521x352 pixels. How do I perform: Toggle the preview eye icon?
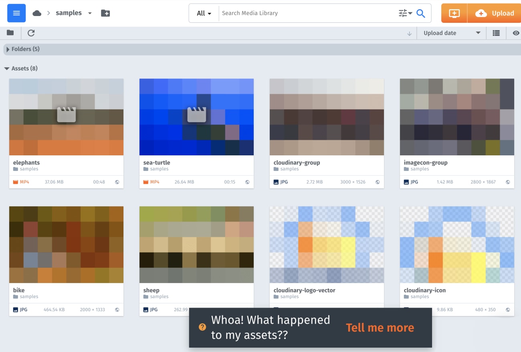pos(516,33)
